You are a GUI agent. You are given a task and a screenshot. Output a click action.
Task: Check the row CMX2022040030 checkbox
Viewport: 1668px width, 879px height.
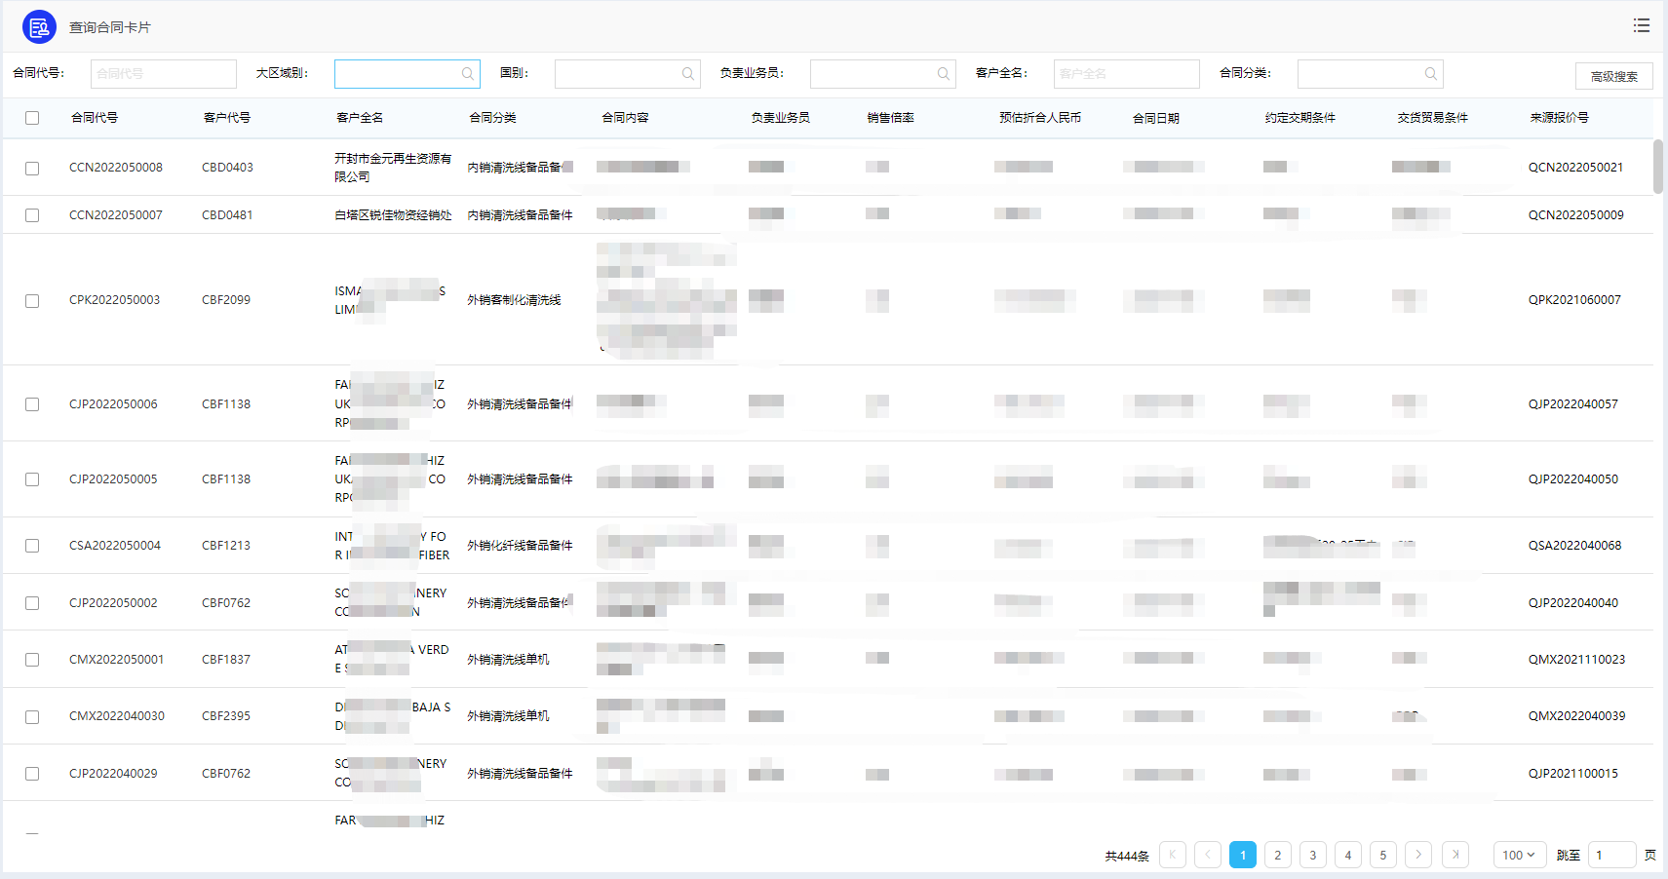(32, 717)
